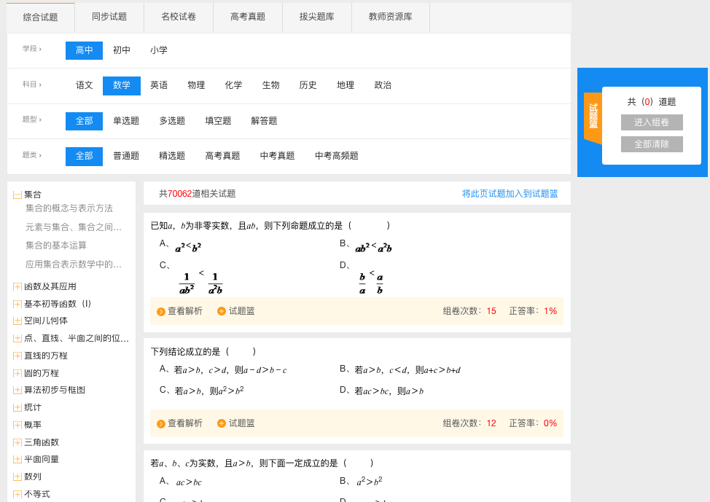Screen dimensions: 710x502
Task: Select option A of the second question
Action: 223,370
